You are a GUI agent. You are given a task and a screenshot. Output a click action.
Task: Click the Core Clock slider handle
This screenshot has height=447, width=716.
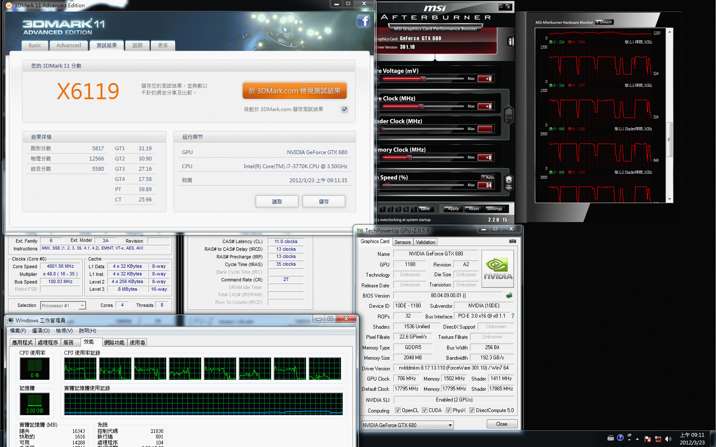pos(421,106)
